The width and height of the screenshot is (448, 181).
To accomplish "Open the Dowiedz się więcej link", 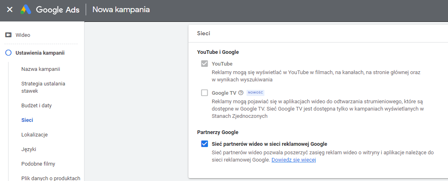I will (293, 160).
